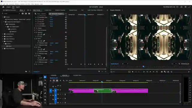This screenshot has height=108, width=192.
Task: Open Program monitor settings wrench
Action: tap(179, 64)
